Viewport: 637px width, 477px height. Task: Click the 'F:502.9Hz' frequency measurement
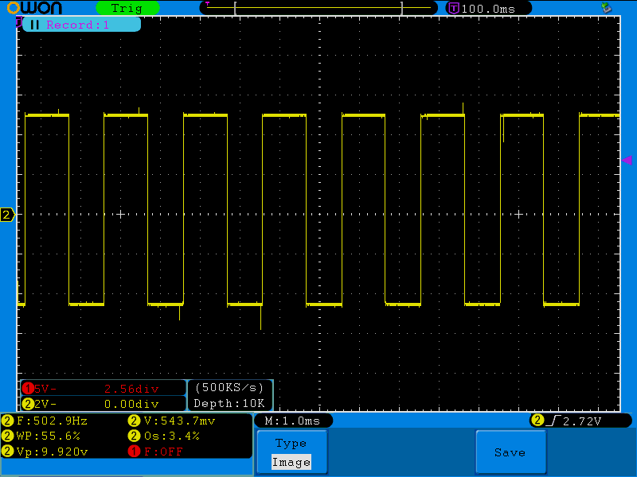(x=52, y=421)
